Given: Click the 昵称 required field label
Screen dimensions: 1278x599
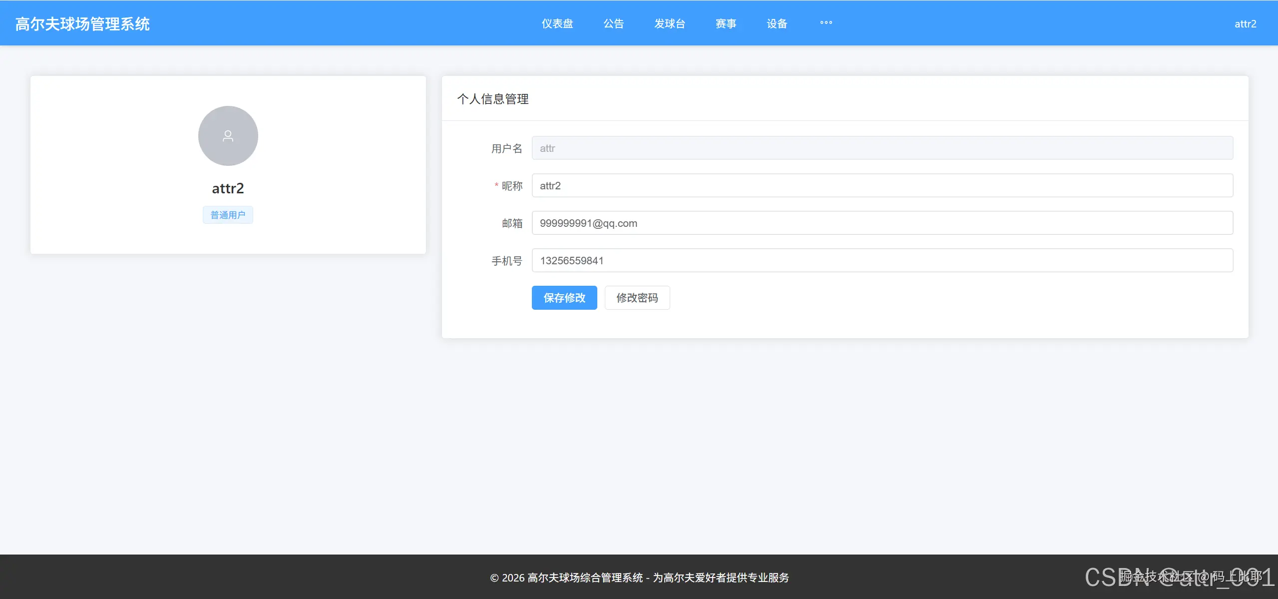Looking at the screenshot, I should [508, 186].
